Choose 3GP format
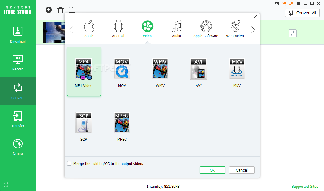The width and height of the screenshot is (324, 191). 84,127
